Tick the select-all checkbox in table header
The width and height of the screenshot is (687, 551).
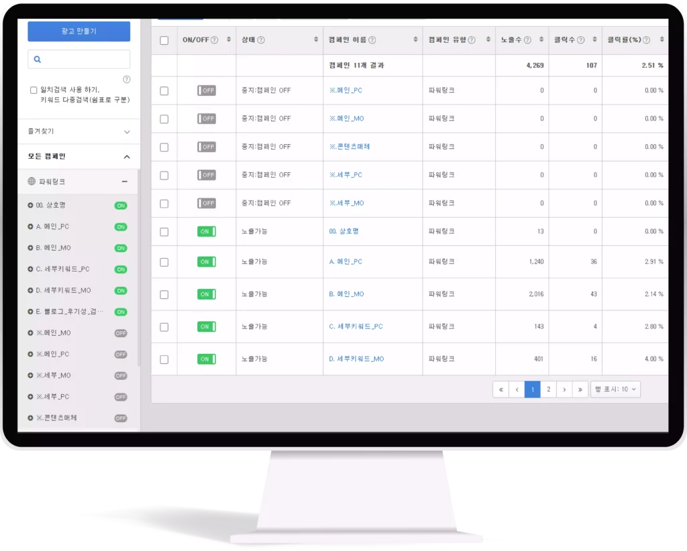164,40
